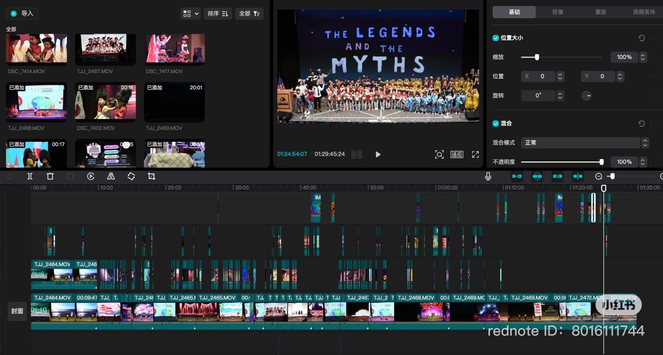Toggle timeline auto-snapping icon
Screen dimensions: 663x355
537,176
